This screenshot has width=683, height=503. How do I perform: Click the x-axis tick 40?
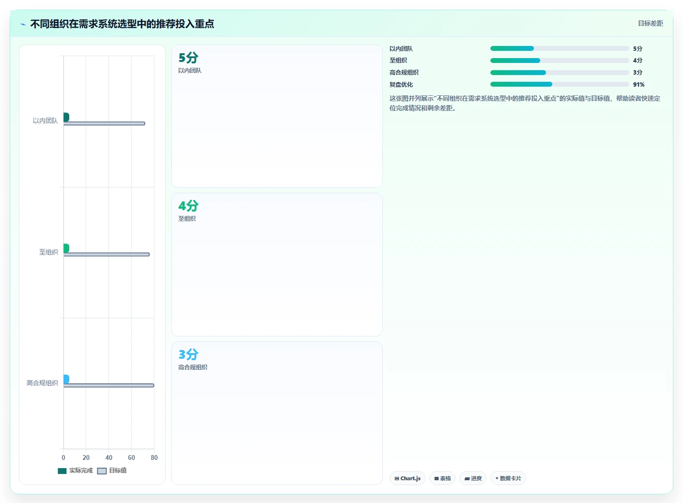pos(109,457)
